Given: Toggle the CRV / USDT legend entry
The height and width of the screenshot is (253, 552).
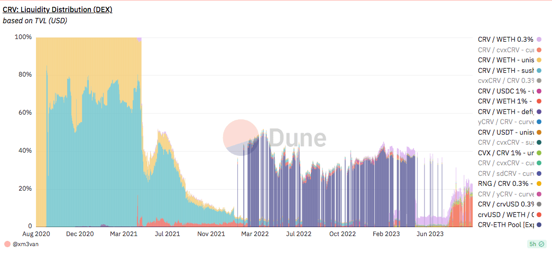Looking at the screenshot, I should 506,132.
